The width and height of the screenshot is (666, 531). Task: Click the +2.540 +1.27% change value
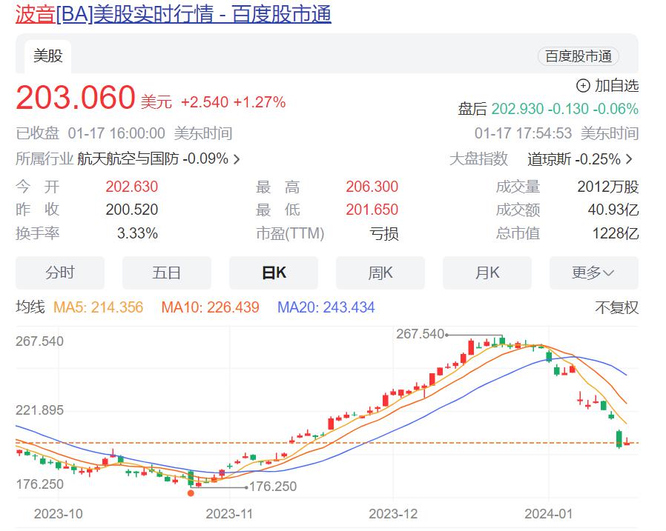(233, 102)
